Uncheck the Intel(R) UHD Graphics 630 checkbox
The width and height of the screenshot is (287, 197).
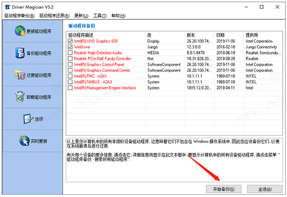[70, 41]
